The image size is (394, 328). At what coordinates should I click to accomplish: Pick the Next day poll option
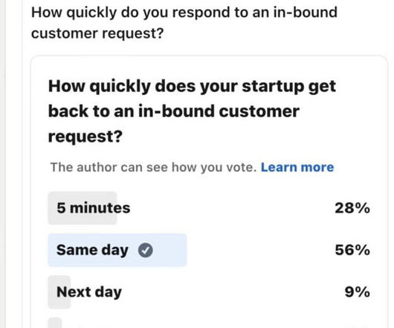coord(209,292)
